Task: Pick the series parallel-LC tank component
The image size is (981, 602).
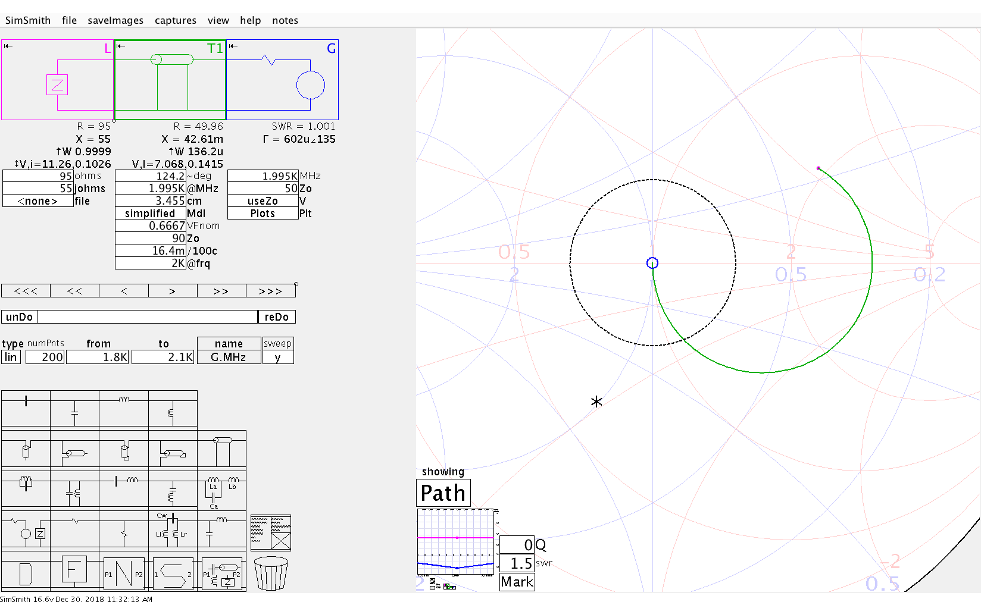Action: point(26,489)
